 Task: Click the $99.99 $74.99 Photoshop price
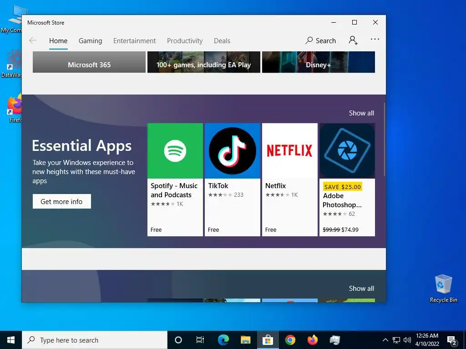pyautogui.click(x=340, y=229)
